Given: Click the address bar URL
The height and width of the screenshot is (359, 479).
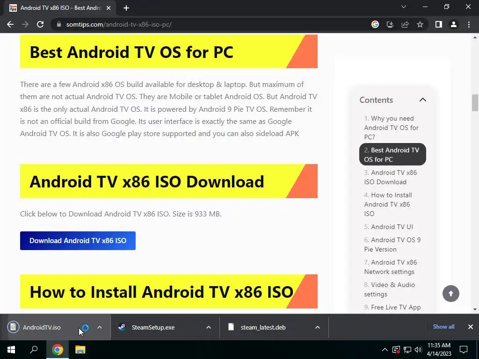Looking at the screenshot, I should pos(119,24).
